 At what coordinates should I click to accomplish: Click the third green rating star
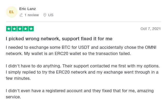[x=20, y=29]
